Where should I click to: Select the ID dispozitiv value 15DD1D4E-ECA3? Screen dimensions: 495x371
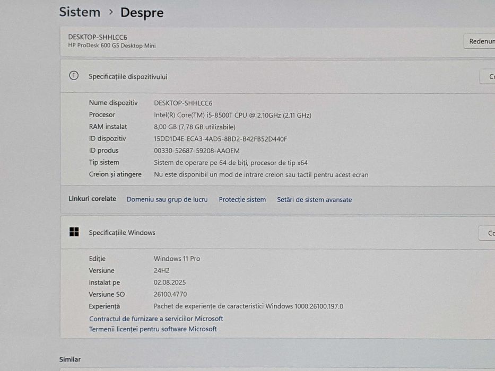pos(220,139)
